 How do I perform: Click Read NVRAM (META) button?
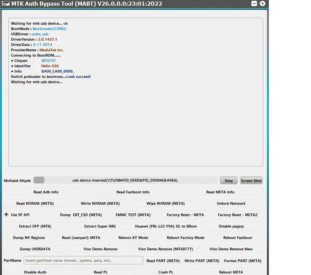[35, 203]
